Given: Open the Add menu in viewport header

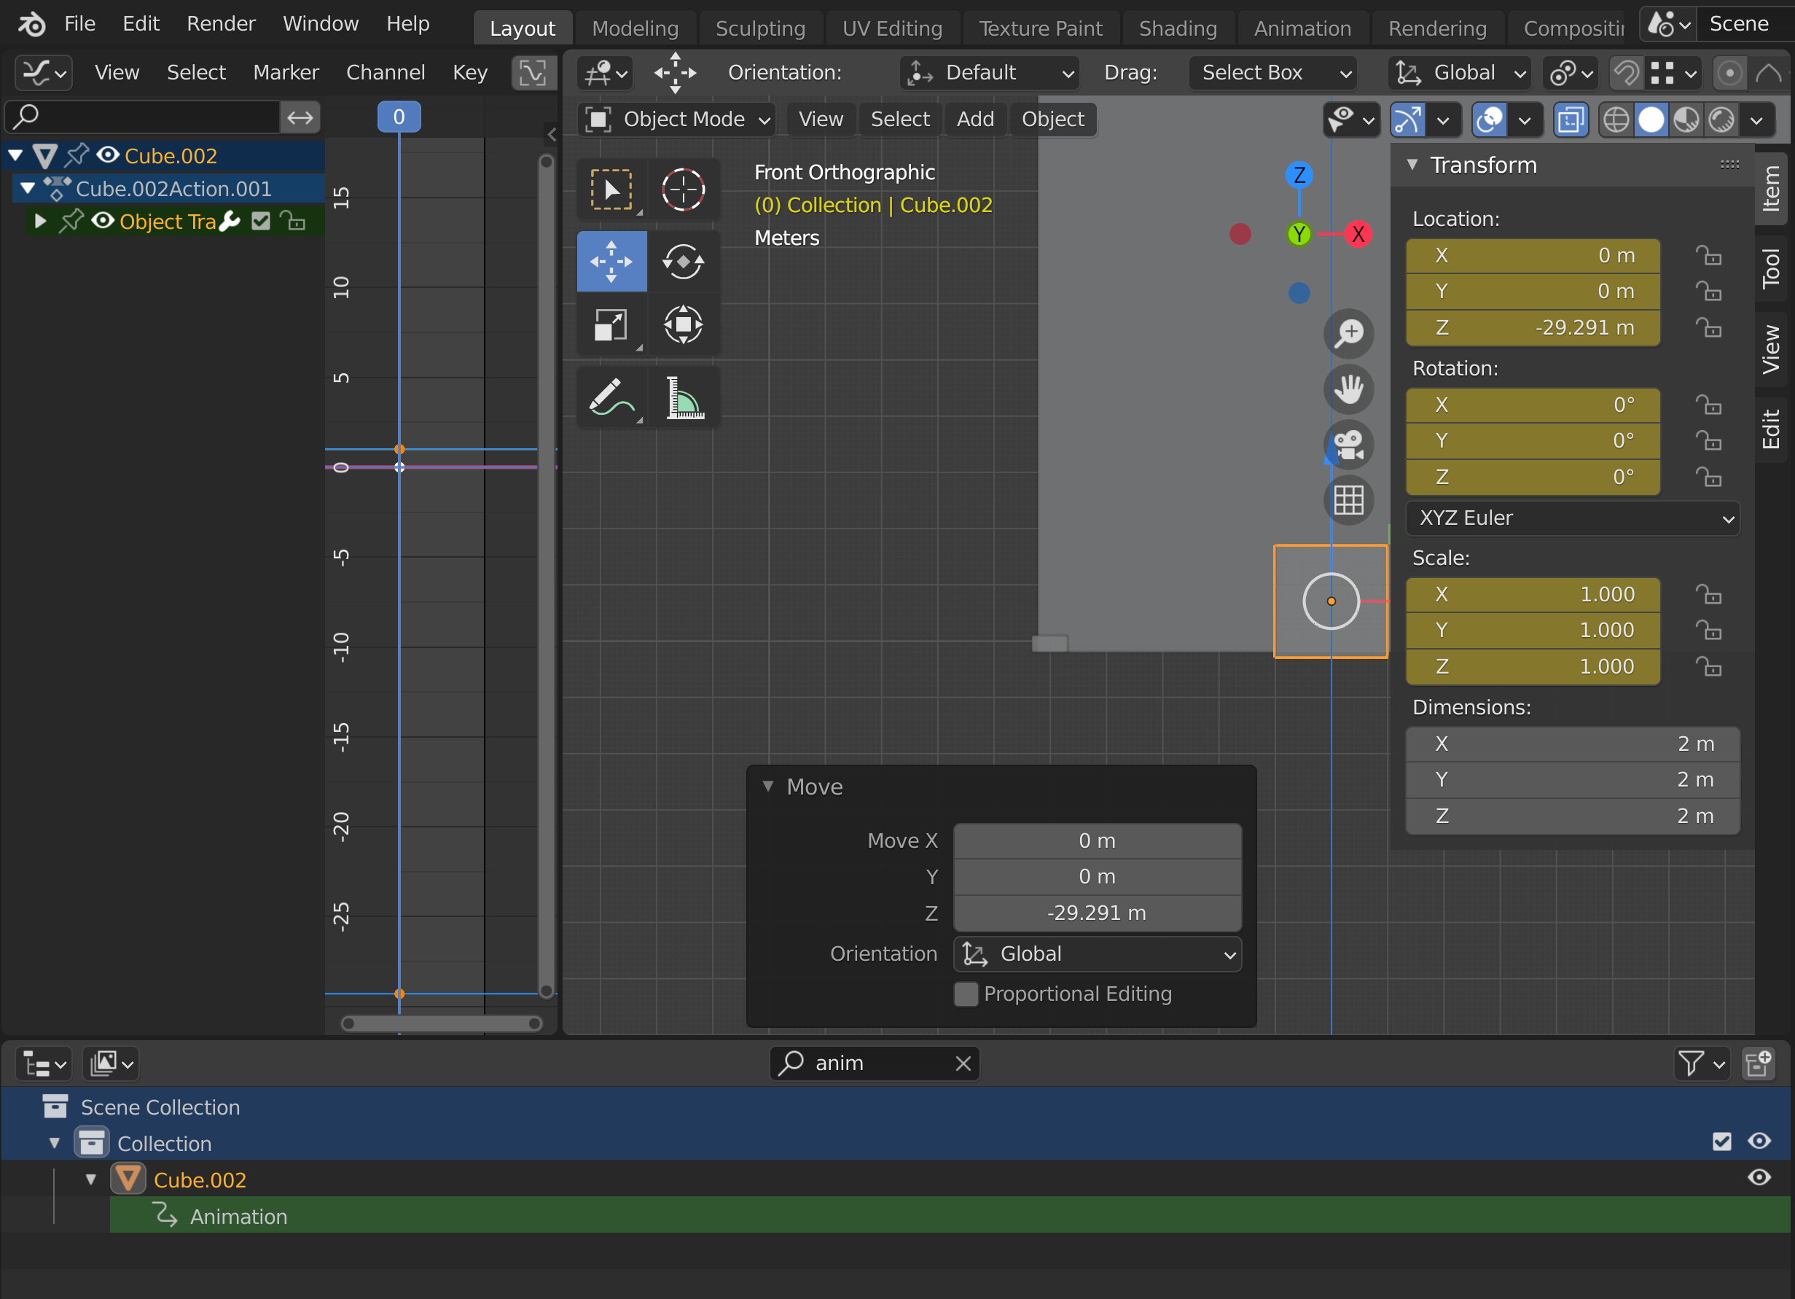Looking at the screenshot, I should (x=974, y=120).
